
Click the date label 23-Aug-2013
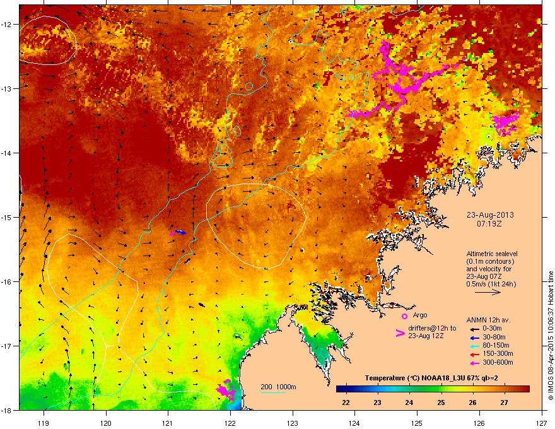[490, 215]
